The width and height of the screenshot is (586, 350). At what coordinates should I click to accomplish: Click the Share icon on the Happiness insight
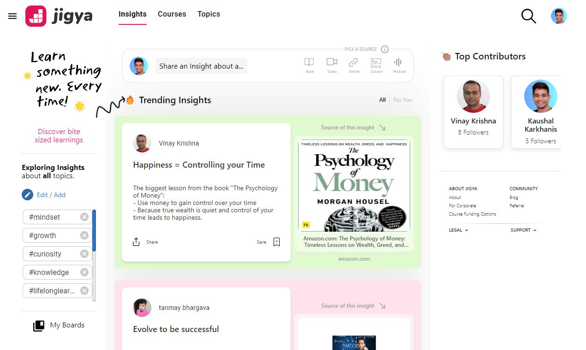136,242
